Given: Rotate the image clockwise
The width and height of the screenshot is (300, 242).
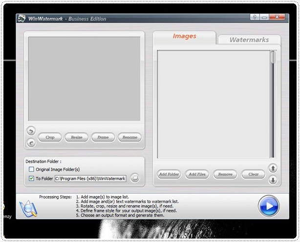Looking at the screenshot, I should (x=31, y=143).
